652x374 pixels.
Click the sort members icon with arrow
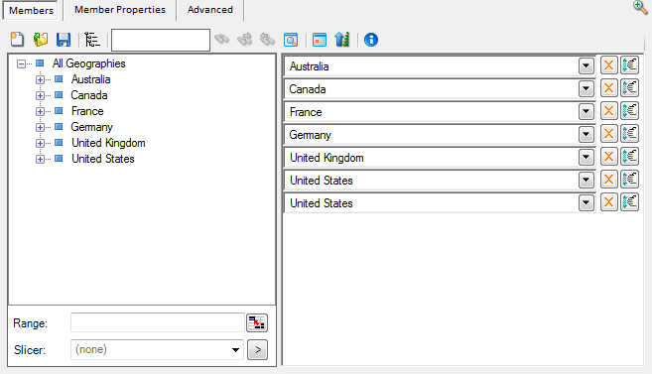click(342, 40)
